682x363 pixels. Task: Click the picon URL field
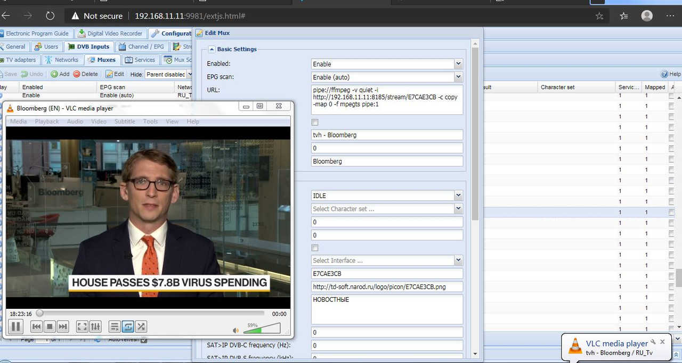[387, 287]
